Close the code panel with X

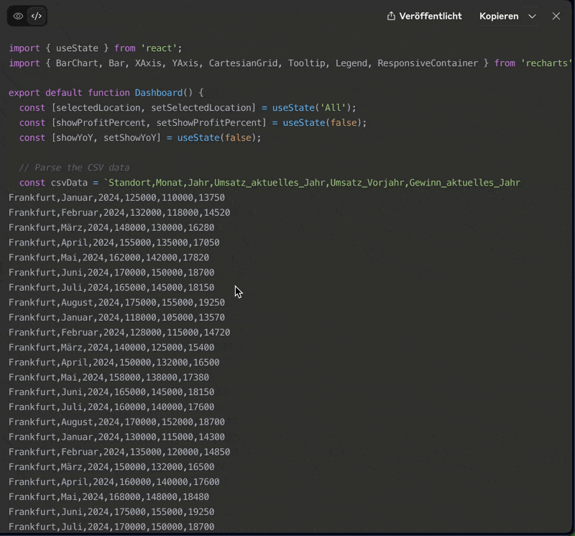pyautogui.click(x=556, y=16)
